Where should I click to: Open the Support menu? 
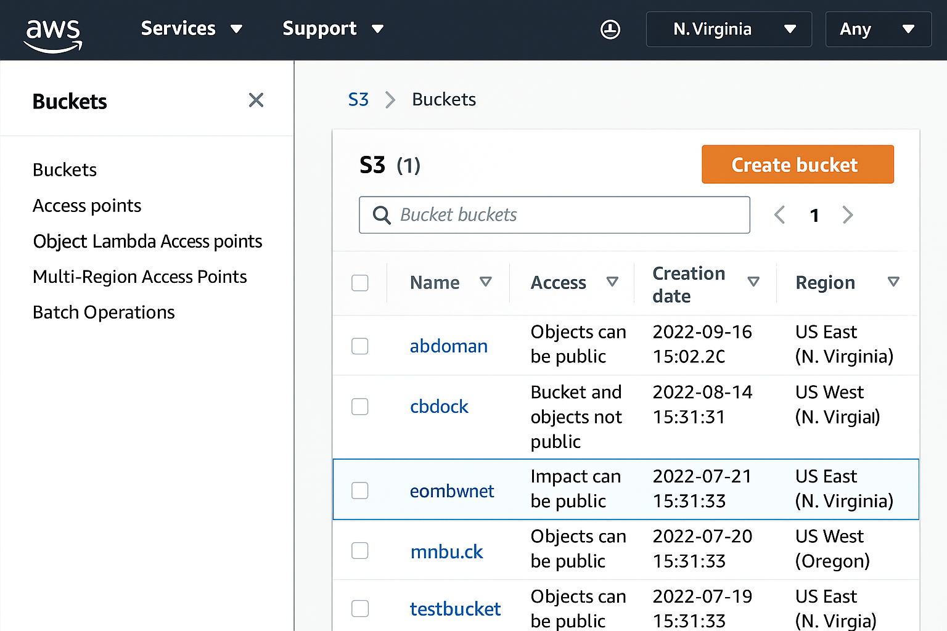point(332,28)
